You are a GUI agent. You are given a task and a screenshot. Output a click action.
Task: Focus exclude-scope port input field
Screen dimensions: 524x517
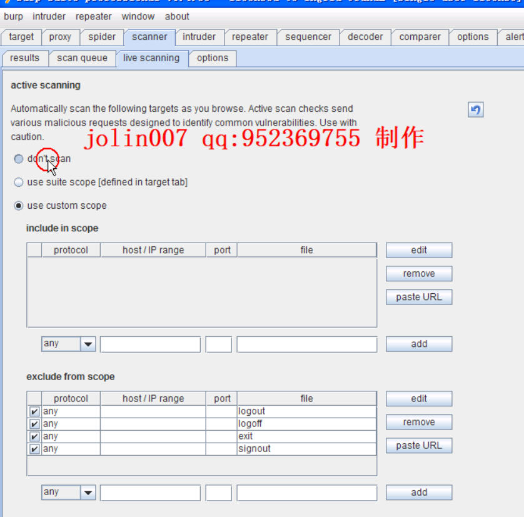coord(219,493)
